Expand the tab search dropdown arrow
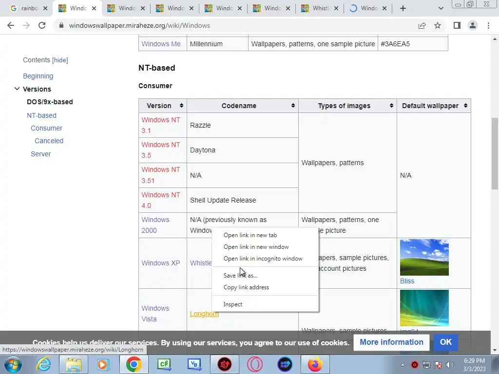Image resolution: width=499 pixels, height=374 pixels. tap(441, 8)
